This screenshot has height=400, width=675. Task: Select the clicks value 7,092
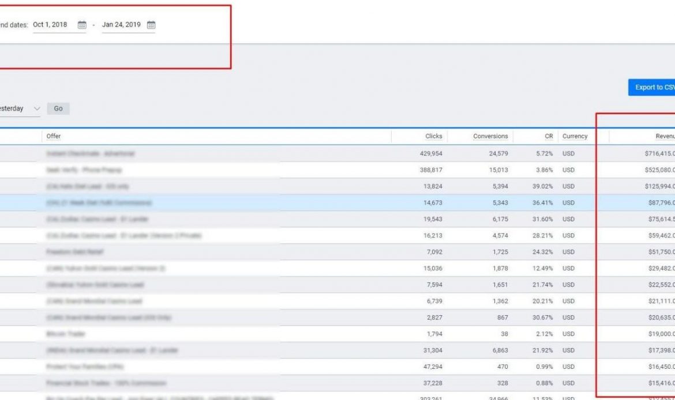pos(434,252)
